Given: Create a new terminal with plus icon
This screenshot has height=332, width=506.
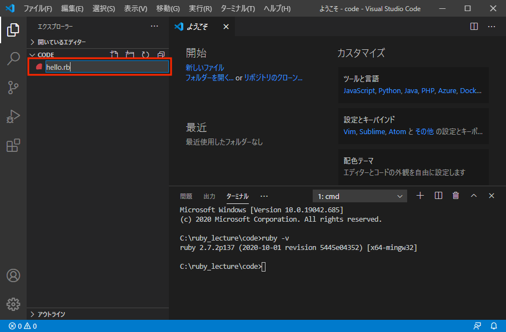Looking at the screenshot, I should 420,196.
